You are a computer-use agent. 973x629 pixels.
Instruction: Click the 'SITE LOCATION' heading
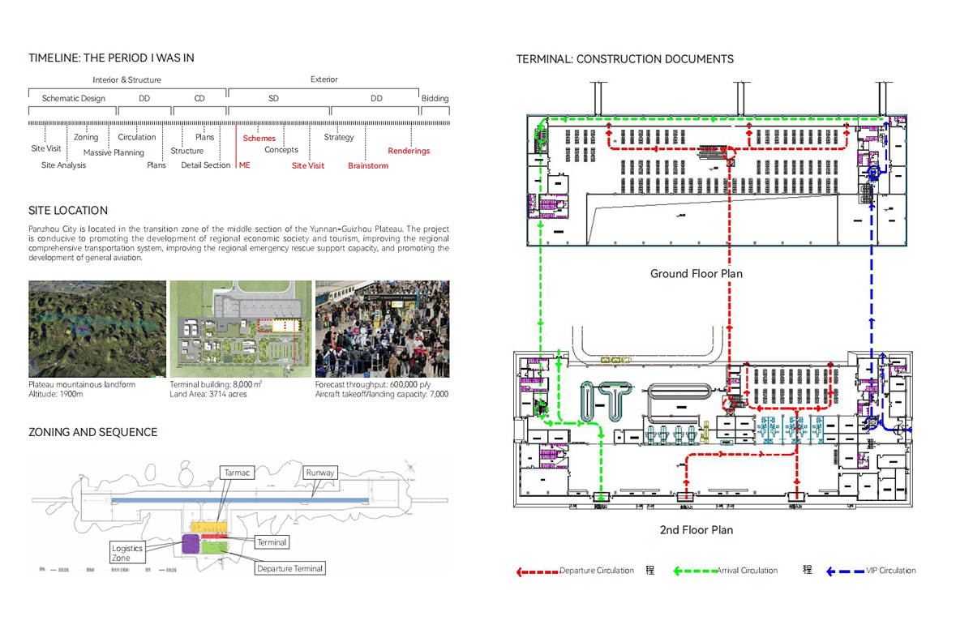[68, 210]
